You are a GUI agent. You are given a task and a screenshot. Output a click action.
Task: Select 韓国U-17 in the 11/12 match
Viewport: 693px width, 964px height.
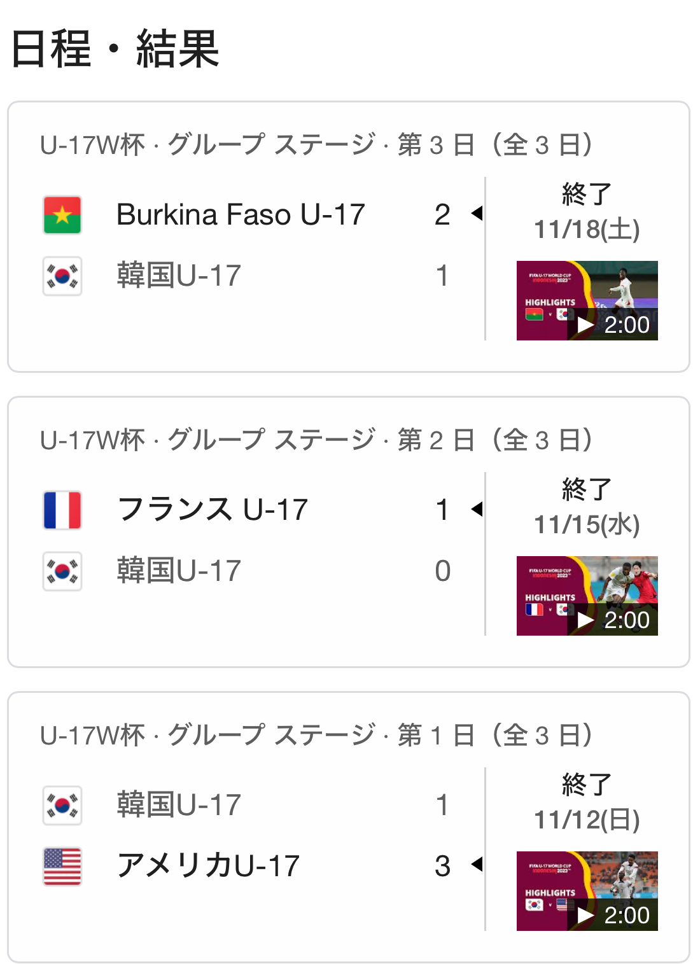coord(179,806)
